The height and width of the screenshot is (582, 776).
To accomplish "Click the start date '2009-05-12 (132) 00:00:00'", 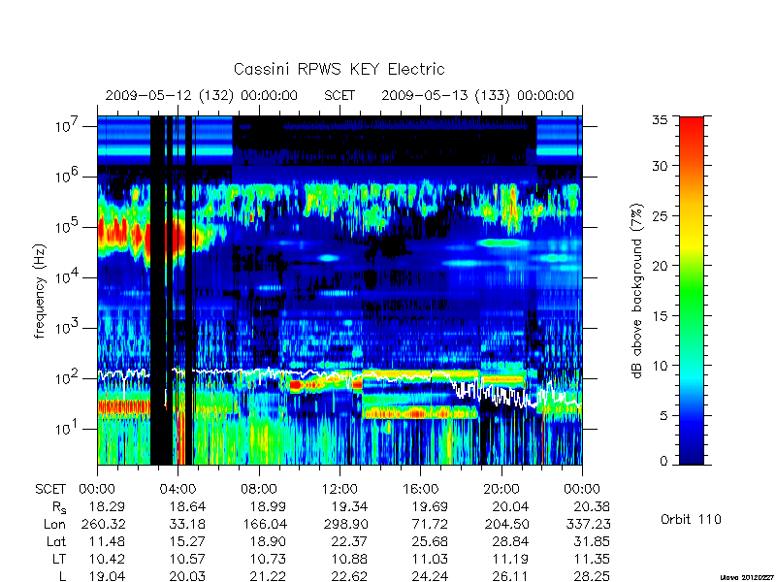I will [x=202, y=95].
